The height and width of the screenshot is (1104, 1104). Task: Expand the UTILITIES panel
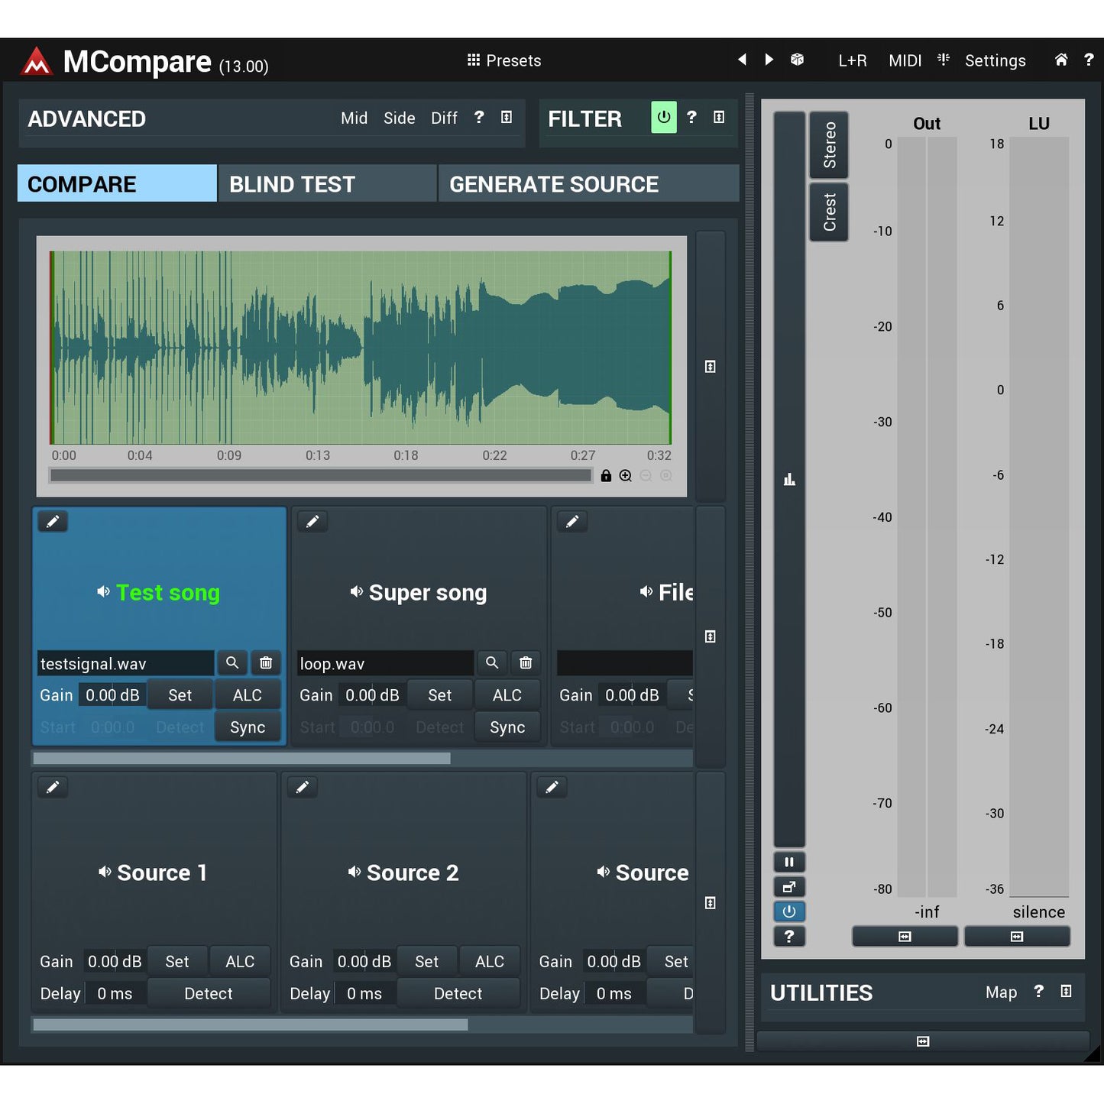[x=1066, y=991]
